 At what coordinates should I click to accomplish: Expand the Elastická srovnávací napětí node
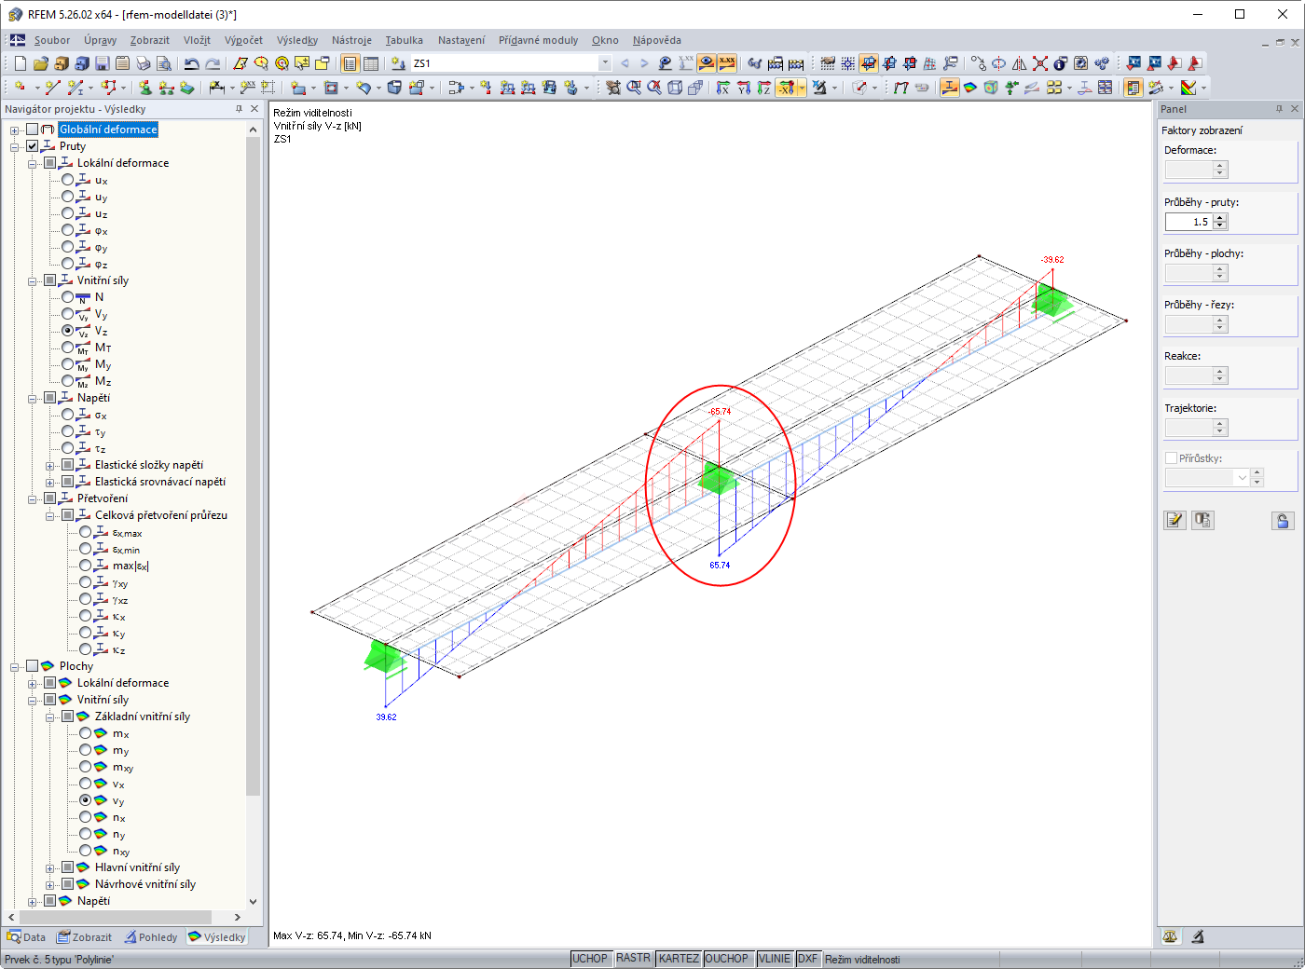[x=49, y=482]
